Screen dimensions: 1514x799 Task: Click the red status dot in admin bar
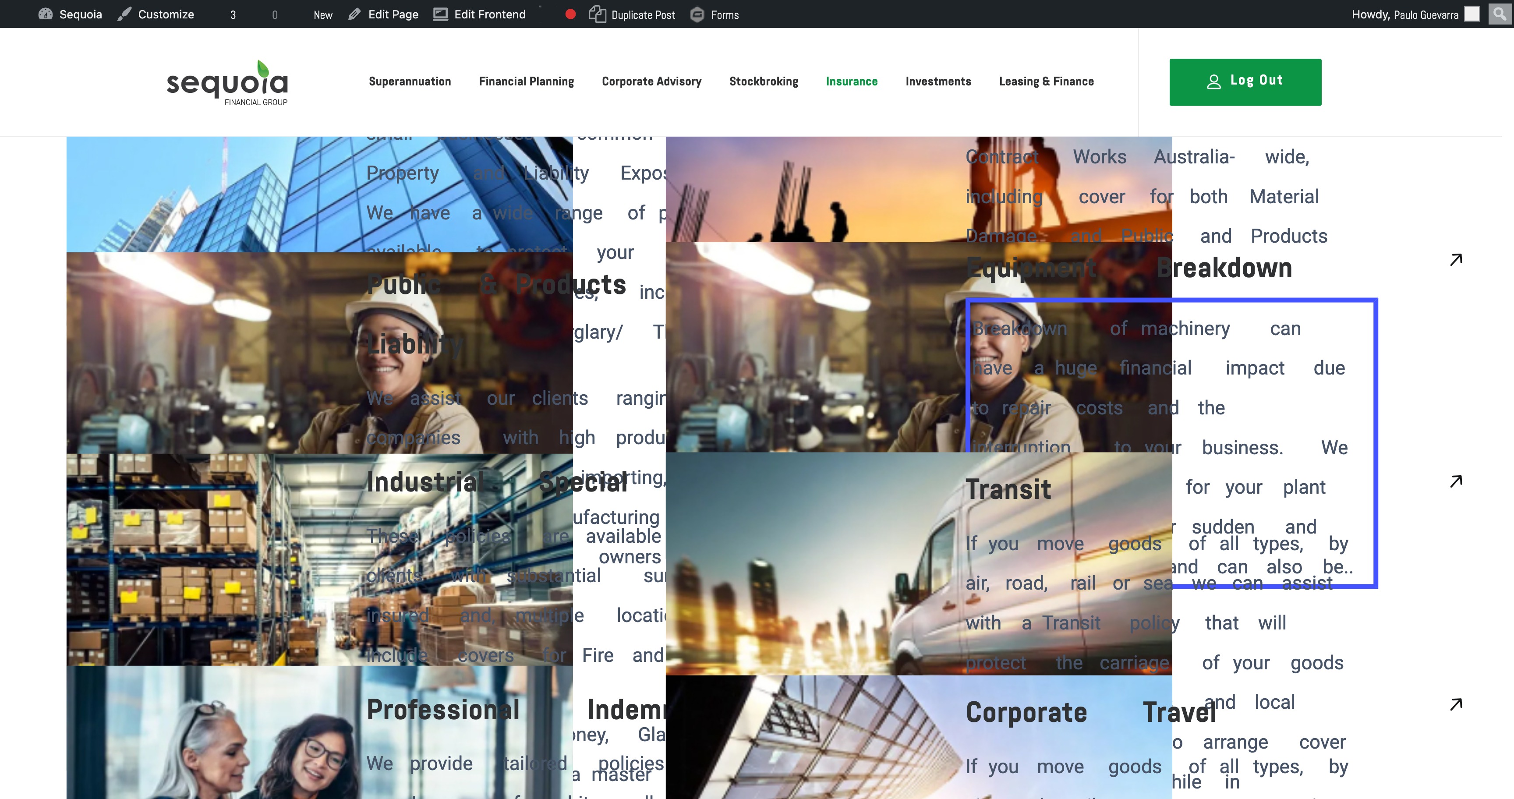(570, 14)
